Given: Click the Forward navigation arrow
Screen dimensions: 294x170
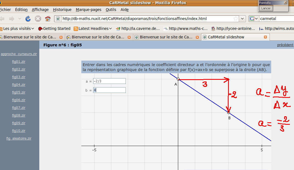Looking at the screenshot, I should click(x=12, y=19).
